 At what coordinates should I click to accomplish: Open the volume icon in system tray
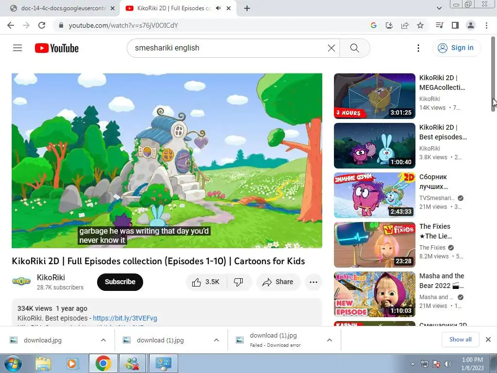tap(448, 364)
